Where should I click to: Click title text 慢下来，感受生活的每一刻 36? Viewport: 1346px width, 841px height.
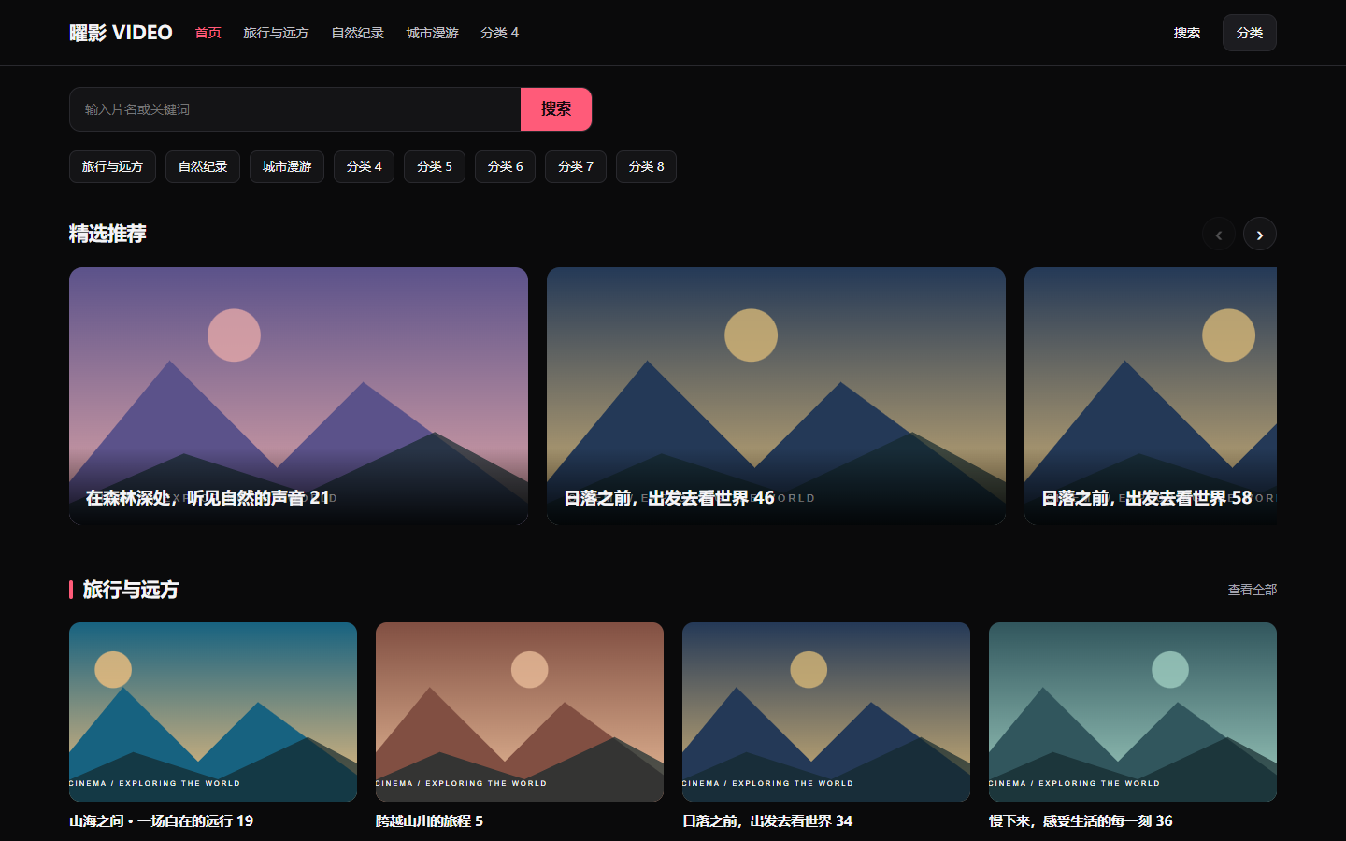pyautogui.click(x=1081, y=820)
